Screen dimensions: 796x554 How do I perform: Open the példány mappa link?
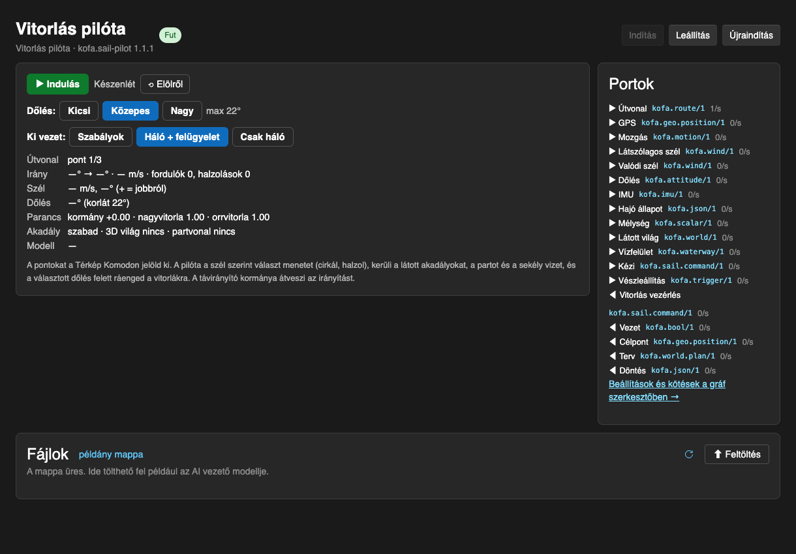tap(111, 454)
